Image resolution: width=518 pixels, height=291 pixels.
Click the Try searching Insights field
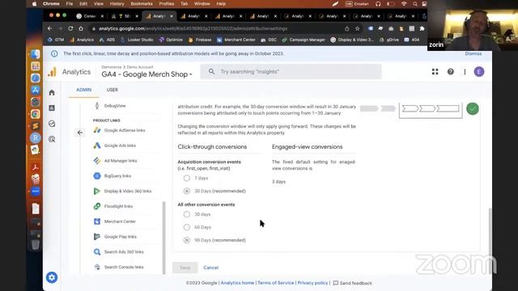(291, 72)
